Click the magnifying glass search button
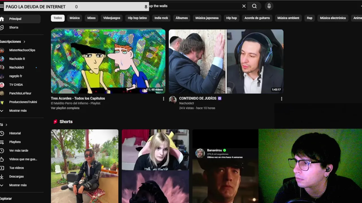362x203 pixels. (254, 6)
